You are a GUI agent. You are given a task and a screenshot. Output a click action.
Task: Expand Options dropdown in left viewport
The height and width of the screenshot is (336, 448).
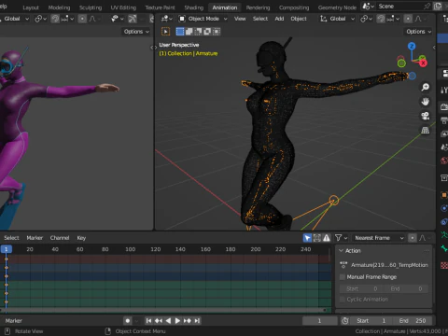pos(136,32)
